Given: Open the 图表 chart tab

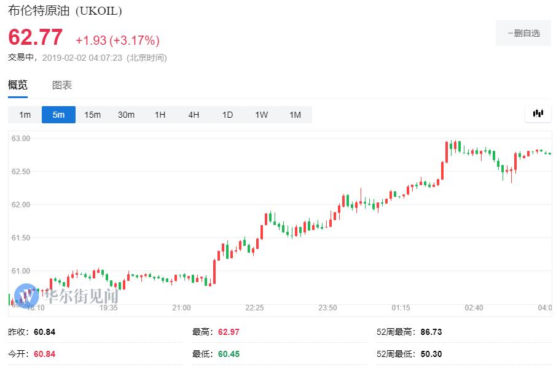Looking at the screenshot, I should point(62,85).
